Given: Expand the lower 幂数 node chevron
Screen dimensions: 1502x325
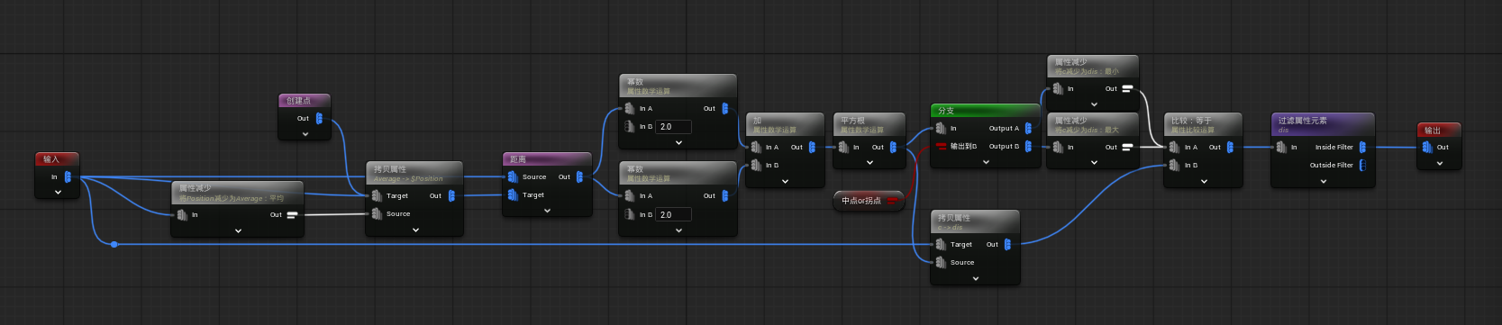Looking at the screenshot, I should [x=678, y=230].
